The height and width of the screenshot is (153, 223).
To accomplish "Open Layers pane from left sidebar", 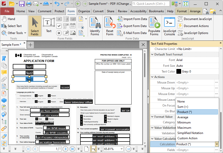I will coord(4,100).
